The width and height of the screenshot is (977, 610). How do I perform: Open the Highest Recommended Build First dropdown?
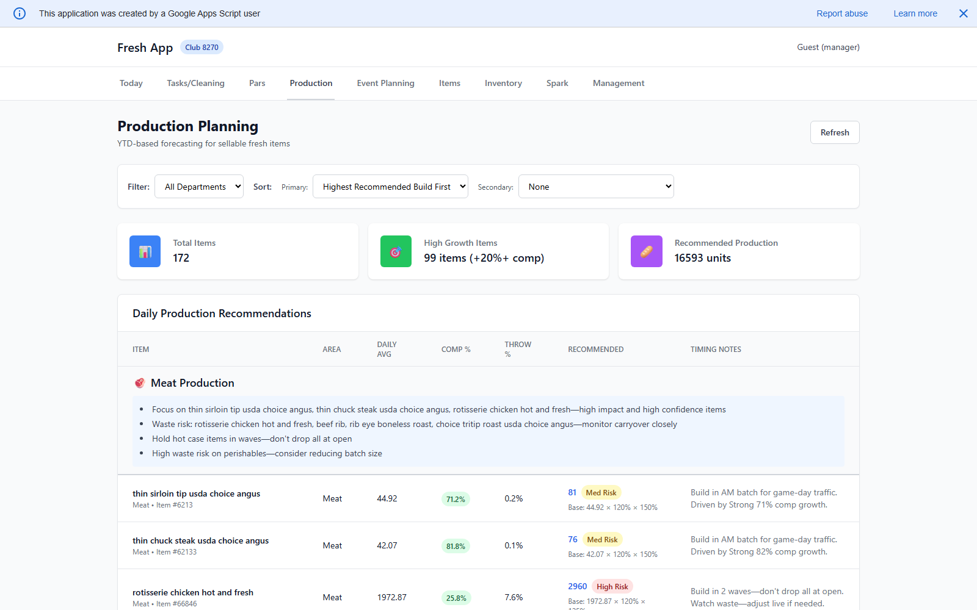tap(390, 186)
